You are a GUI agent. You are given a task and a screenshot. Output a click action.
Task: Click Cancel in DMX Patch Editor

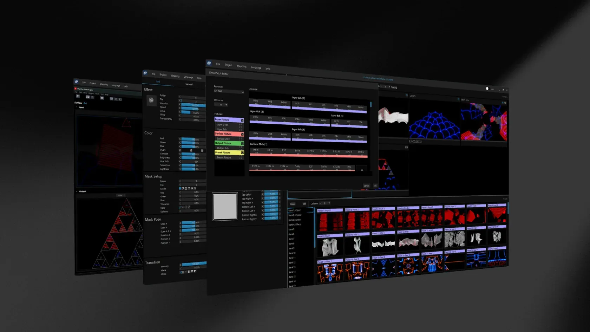366,185
